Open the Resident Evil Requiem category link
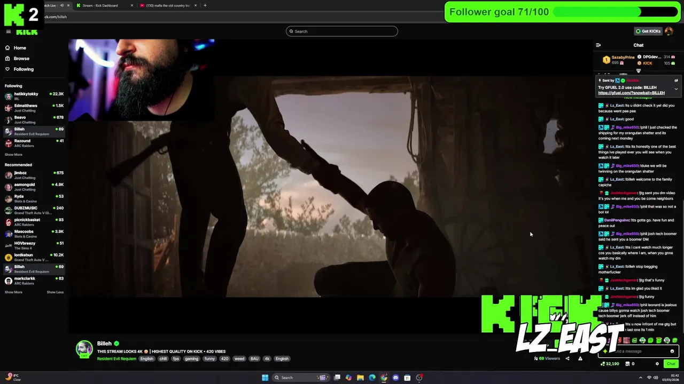 pos(116,359)
